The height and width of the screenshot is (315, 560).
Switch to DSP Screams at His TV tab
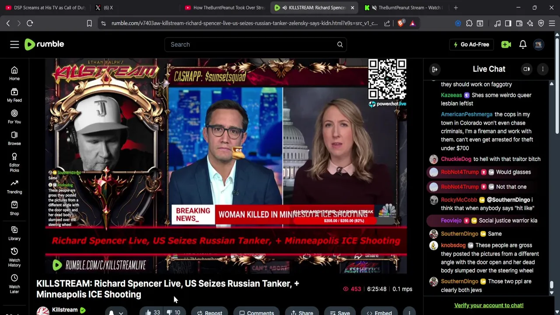[45, 7]
